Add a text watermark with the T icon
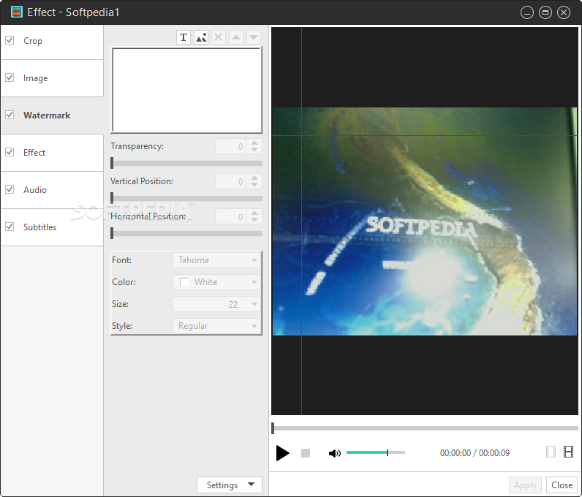 pos(184,37)
